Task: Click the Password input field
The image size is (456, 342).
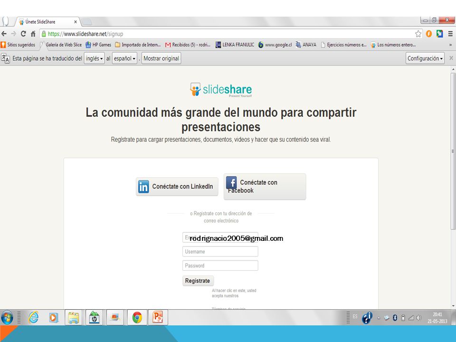Action: pos(220,266)
